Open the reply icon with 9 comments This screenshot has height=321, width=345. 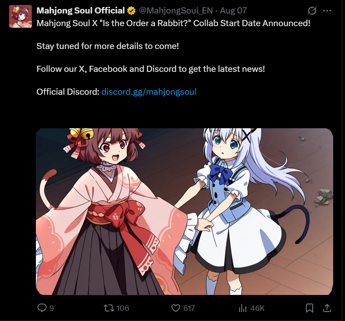[42, 308]
